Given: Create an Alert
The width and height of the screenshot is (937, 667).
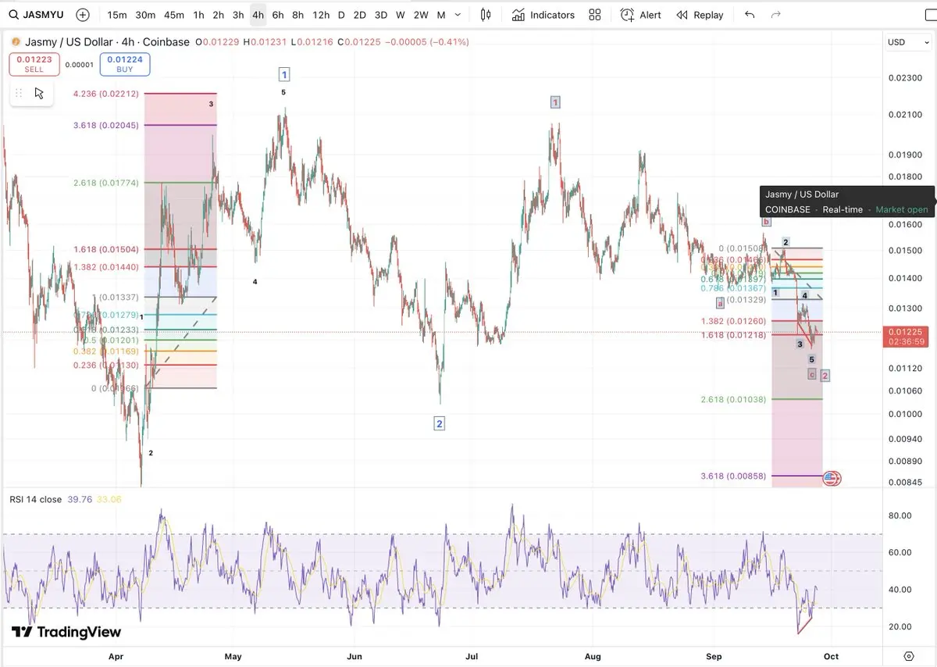Looking at the screenshot, I should pyautogui.click(x=640, y=15).
